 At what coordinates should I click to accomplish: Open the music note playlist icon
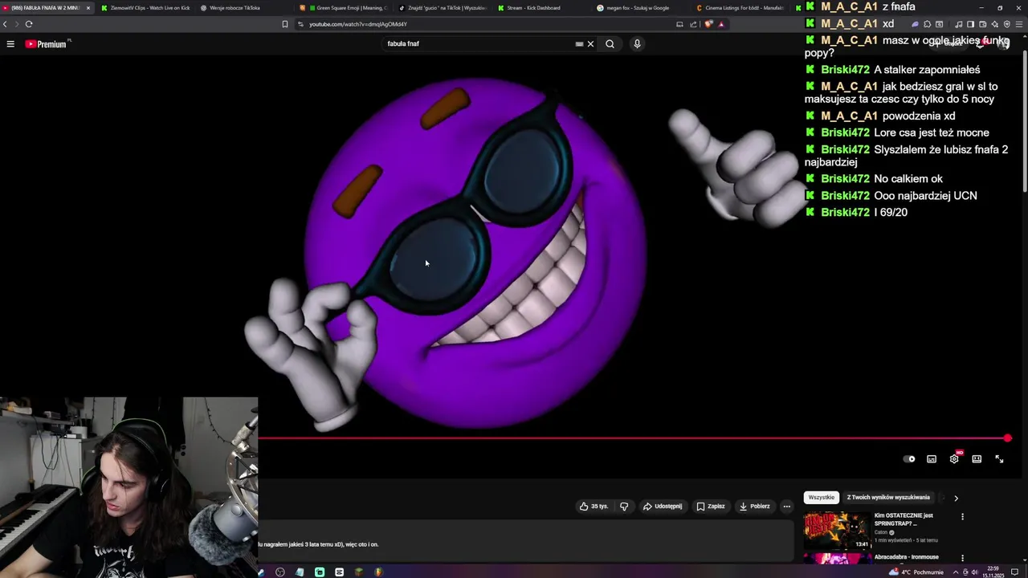959,24
